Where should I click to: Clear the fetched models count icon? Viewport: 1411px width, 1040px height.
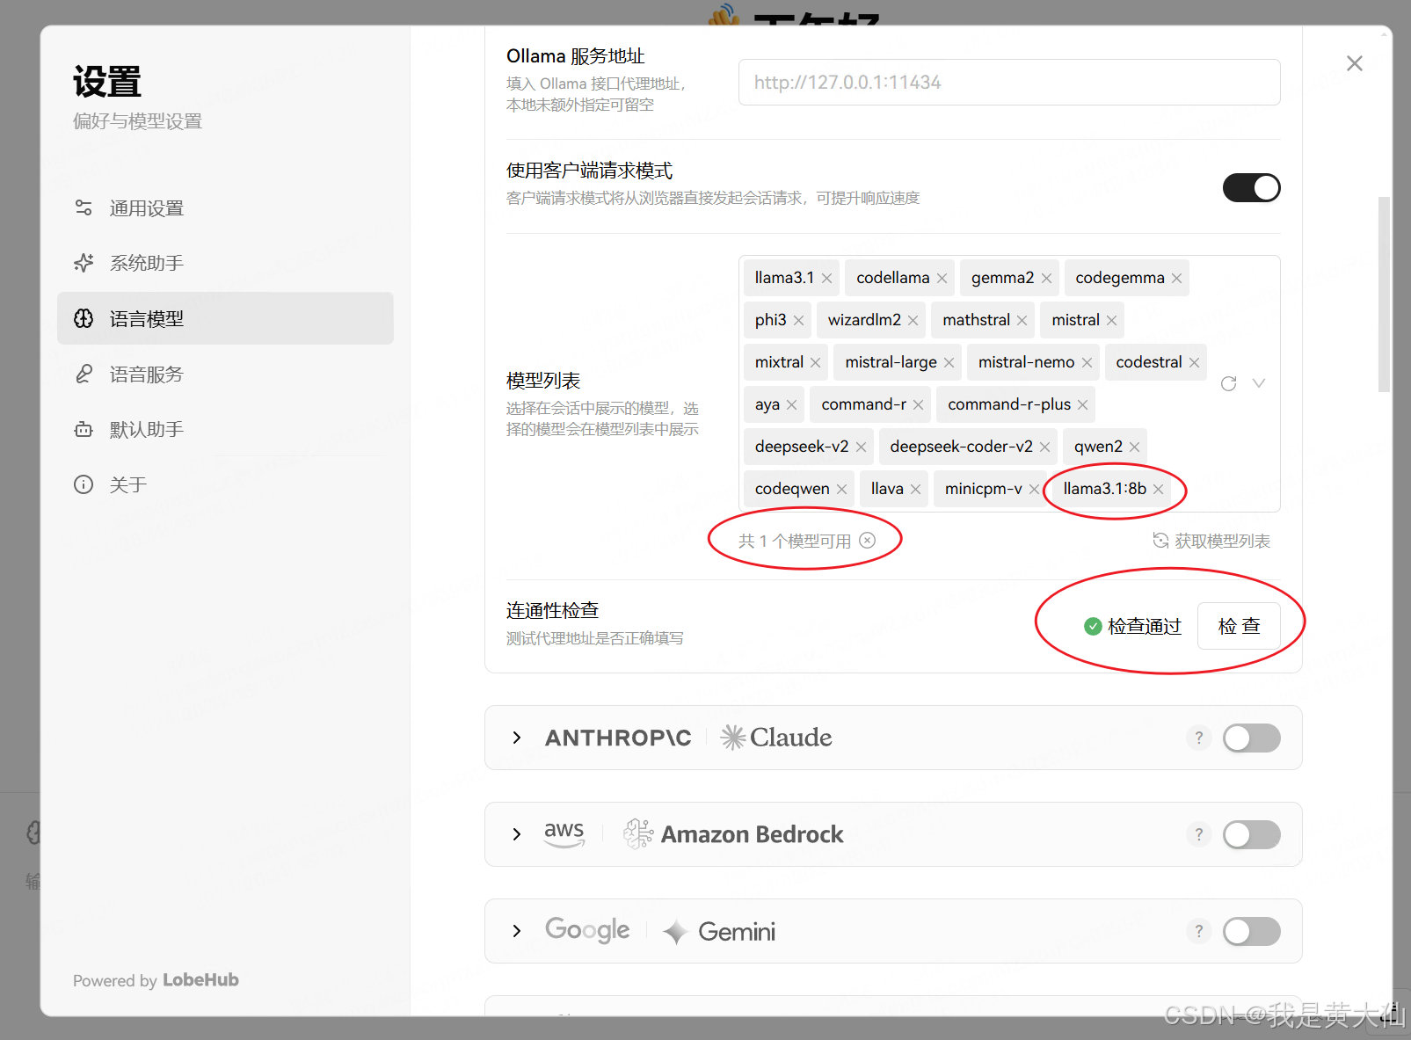tap(868, 541)
